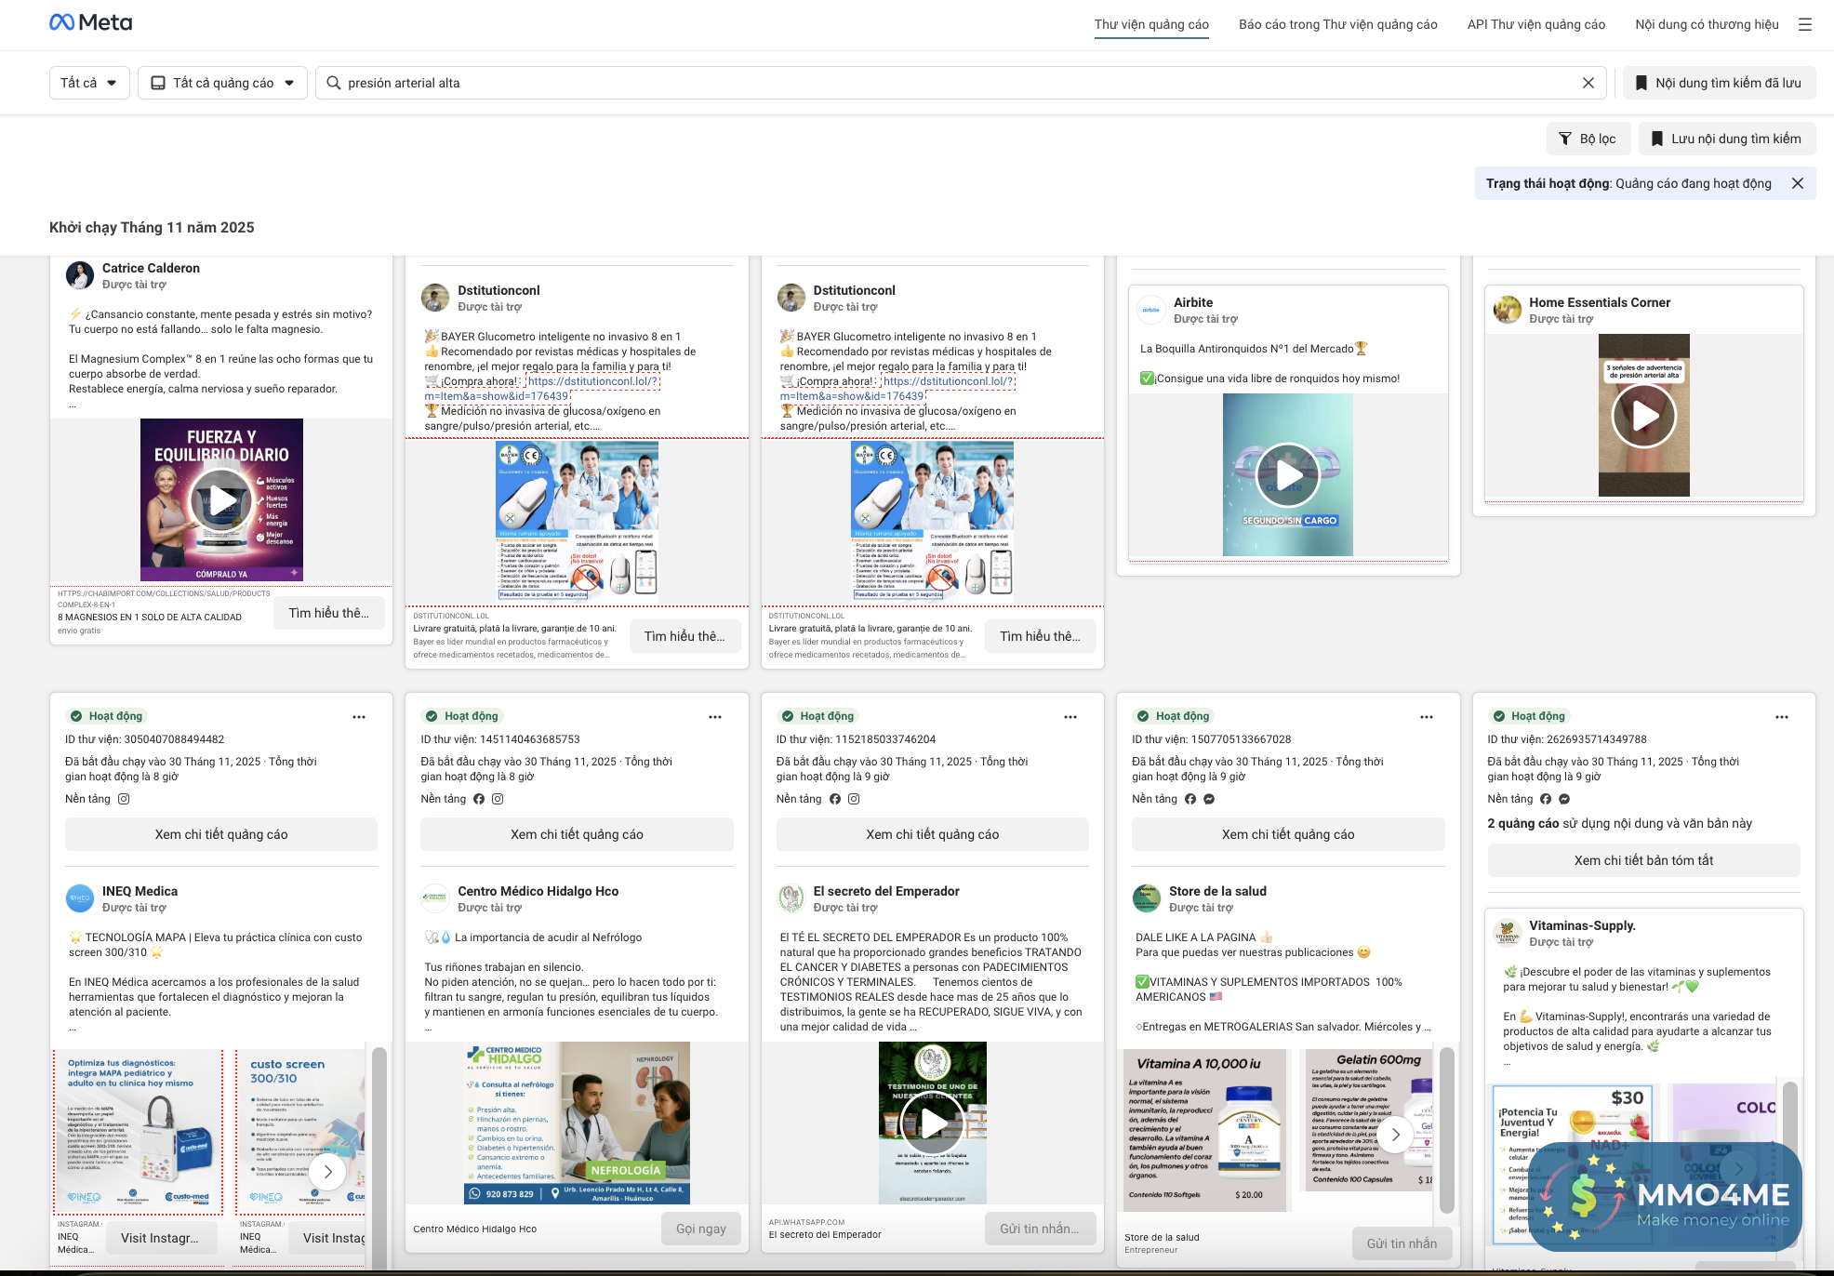Click the Bộ lọc filter button
The width and height of the screenshot is (1834, 1276).
(x=1587, y=139)
